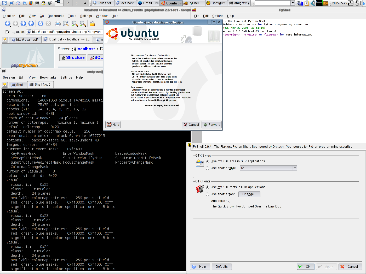
Task: Click the panel run-command input field
Action: tap(273, 3)
